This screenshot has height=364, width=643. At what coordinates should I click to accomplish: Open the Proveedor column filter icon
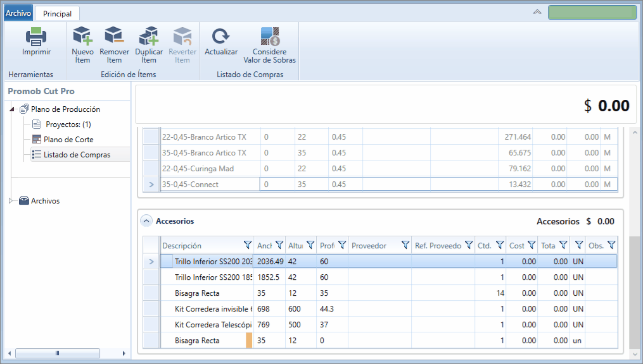tap(405, 245)
